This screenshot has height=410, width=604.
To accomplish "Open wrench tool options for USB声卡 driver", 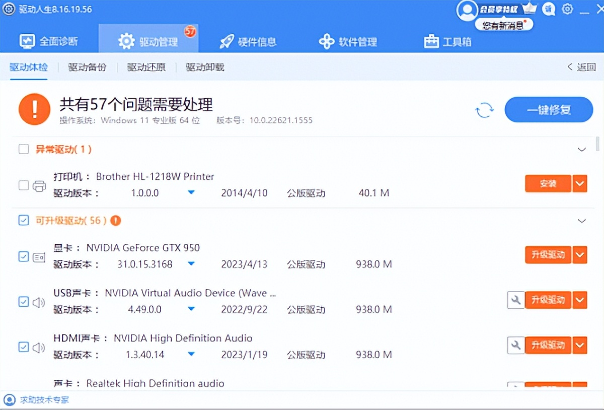I will point(515,300).
